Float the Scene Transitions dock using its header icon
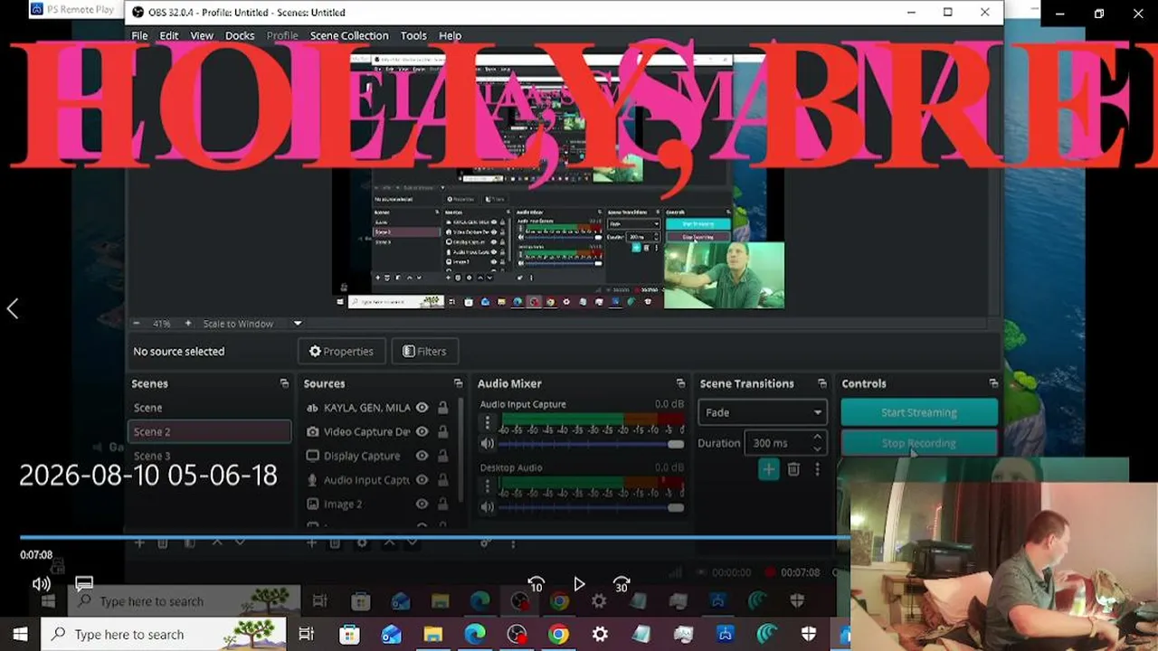This screenshot has height=651, width=1158. click(821, 383)
